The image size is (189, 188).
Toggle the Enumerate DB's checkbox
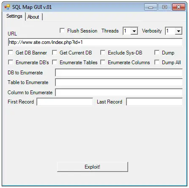pyautogui.click(x=11, y=62)
